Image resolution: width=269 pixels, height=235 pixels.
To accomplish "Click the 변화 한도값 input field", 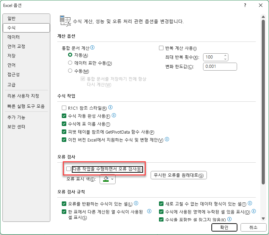I will [220, 66].
